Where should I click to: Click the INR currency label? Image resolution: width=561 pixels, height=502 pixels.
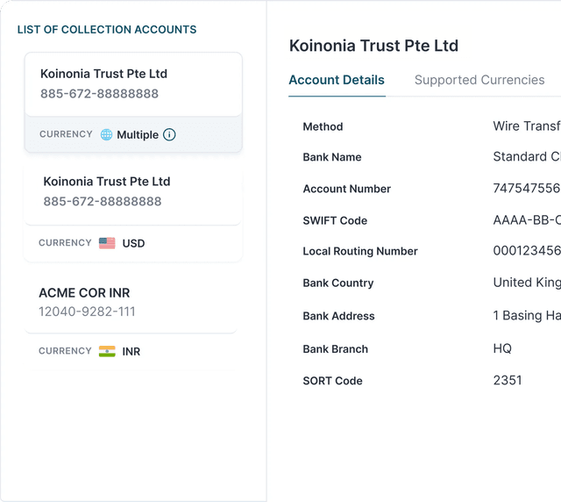131,351
